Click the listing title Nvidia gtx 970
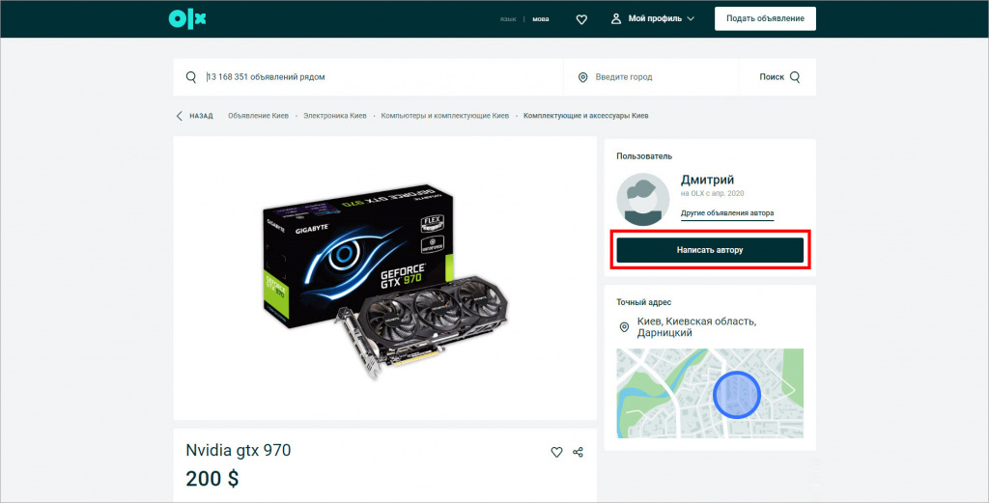The width and height of the screenshot is (989, 503). pos(239,450)
